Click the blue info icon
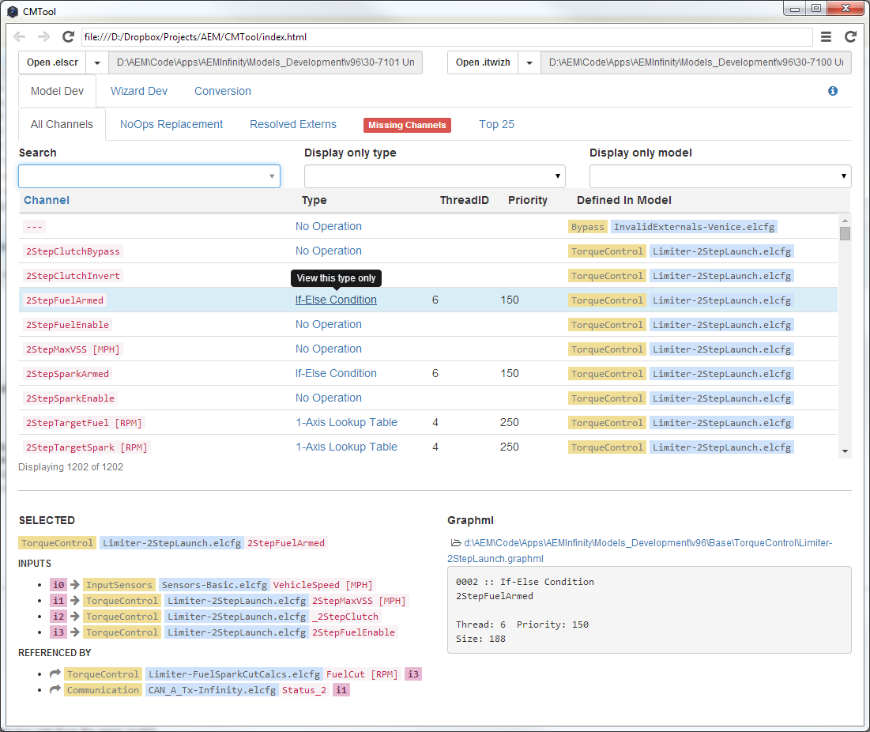 pos(833,91)
